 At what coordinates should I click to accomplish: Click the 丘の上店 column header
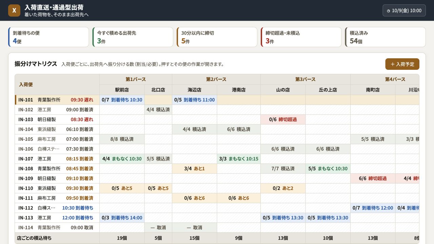pos(328,90)
